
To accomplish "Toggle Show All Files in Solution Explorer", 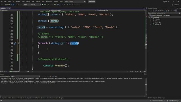I will click(x=169, y=11).
